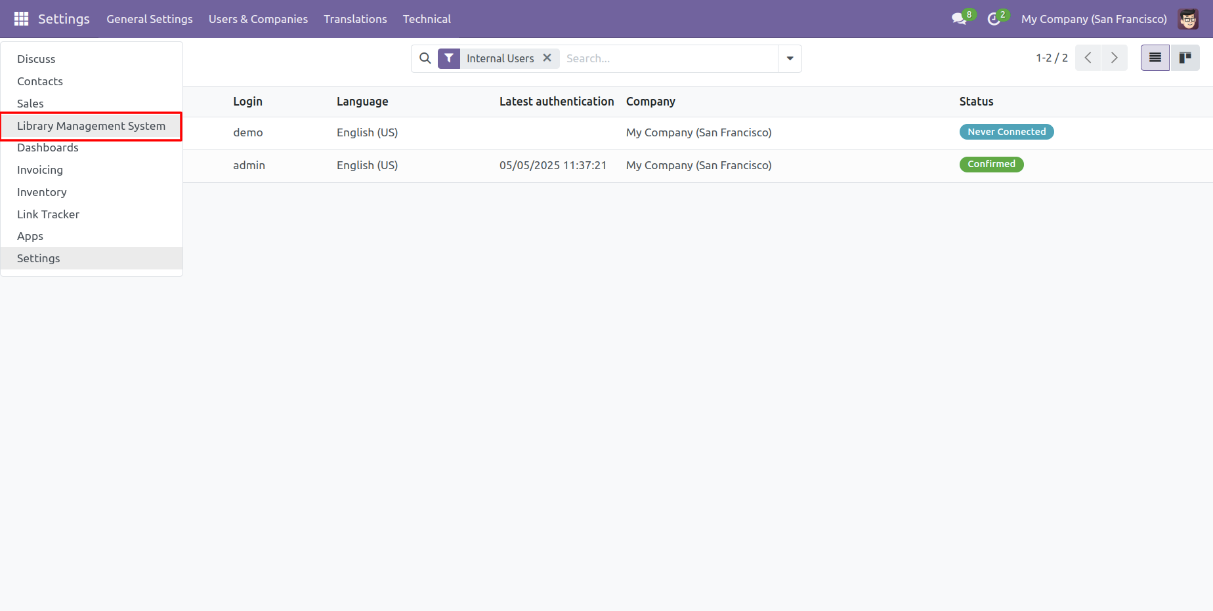Viewport: 1213px width, 611px height.
Task: Open the admin user row
Action: click(249, 165)
